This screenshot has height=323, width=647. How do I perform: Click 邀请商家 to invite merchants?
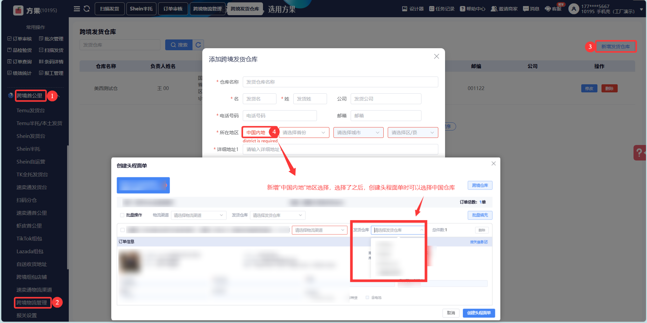point(504,9)
